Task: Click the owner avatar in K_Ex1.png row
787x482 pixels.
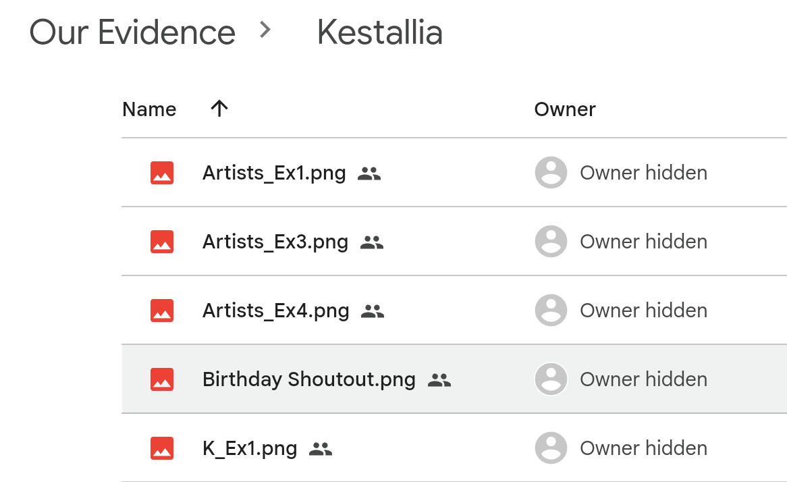Action: click(551, 448)
